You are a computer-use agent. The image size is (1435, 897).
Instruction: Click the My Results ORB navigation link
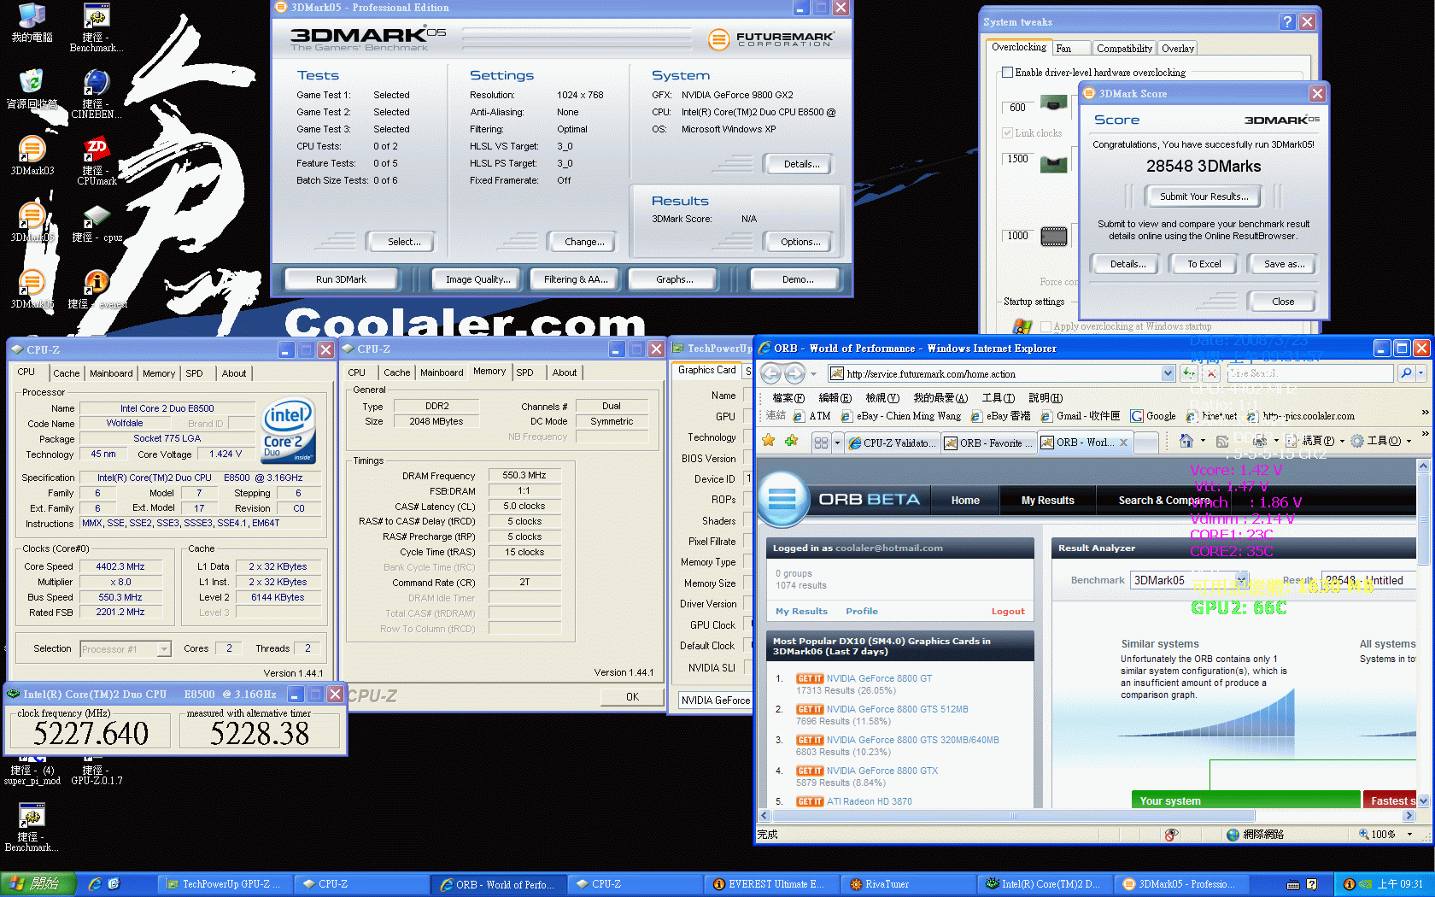click(x=1047, y=501)
